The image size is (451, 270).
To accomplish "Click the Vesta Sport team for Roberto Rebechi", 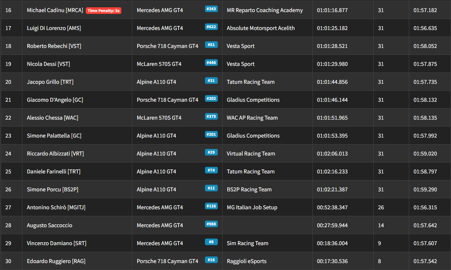I will click(241, 46).
